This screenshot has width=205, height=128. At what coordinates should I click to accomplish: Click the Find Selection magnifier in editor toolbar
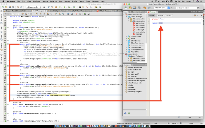tap(37, 14)
